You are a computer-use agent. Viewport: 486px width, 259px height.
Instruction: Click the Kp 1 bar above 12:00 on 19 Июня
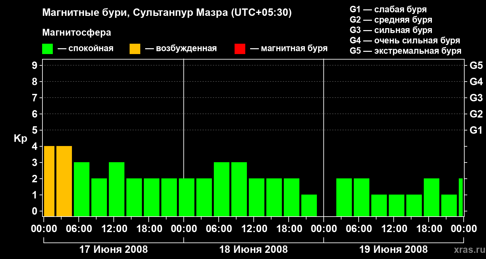coord(397,205)
